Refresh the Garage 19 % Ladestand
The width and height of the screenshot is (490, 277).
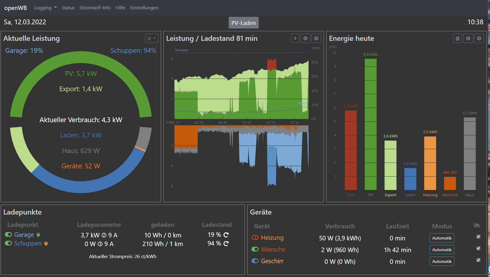[226, 235]
